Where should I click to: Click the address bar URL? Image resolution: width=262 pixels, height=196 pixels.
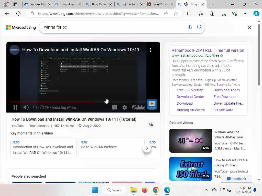98,14
